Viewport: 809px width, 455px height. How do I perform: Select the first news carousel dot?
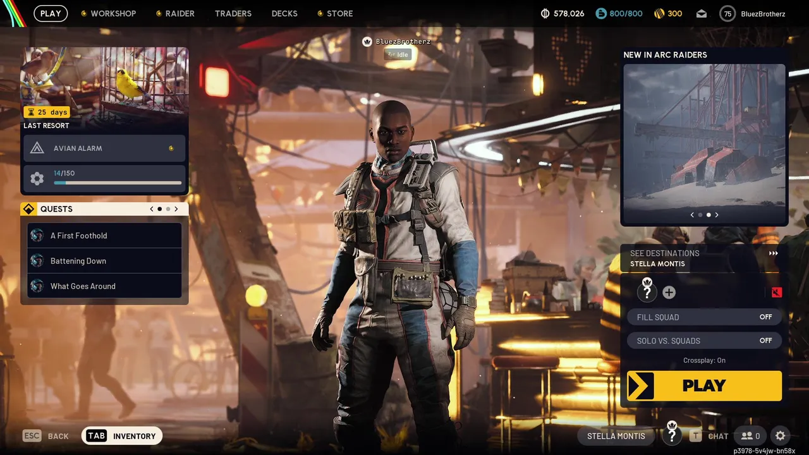coord(700,215)
